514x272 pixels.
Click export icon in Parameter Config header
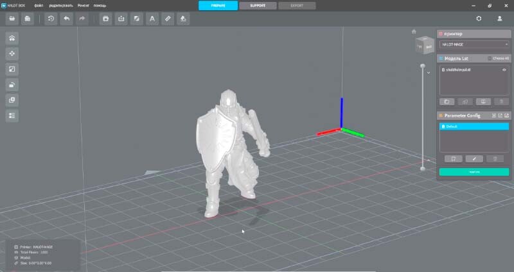(501, 115)
